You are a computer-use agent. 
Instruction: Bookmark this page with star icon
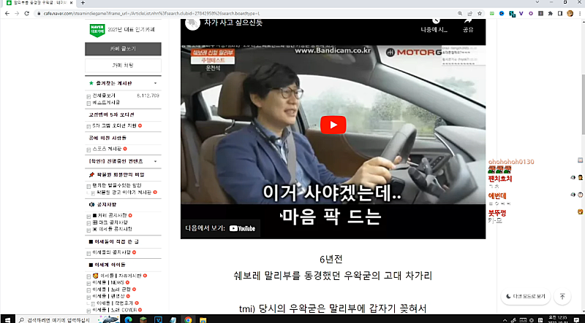click(x=480, y=13)
